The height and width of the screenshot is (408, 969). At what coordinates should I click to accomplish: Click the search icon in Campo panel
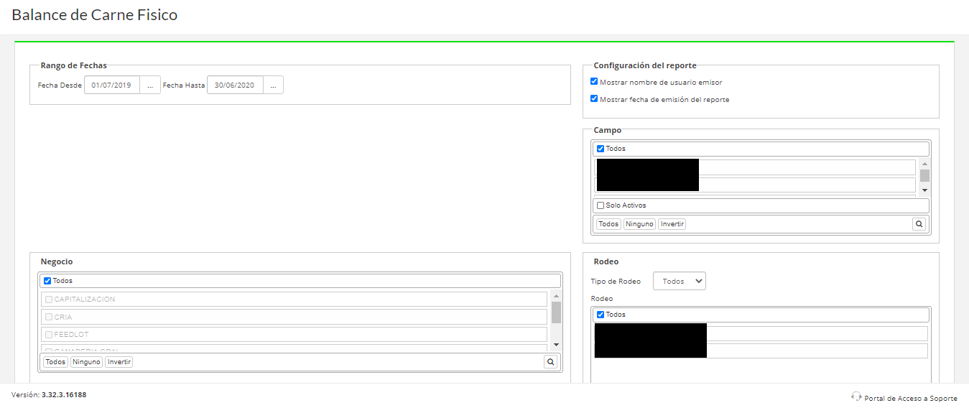click(919, 224)
